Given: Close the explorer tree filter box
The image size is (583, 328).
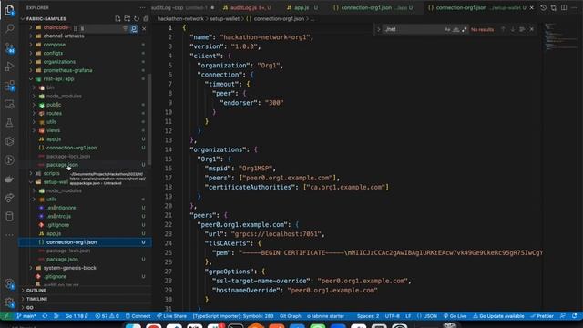Looking at the screenshot, I should pos(144,28).
